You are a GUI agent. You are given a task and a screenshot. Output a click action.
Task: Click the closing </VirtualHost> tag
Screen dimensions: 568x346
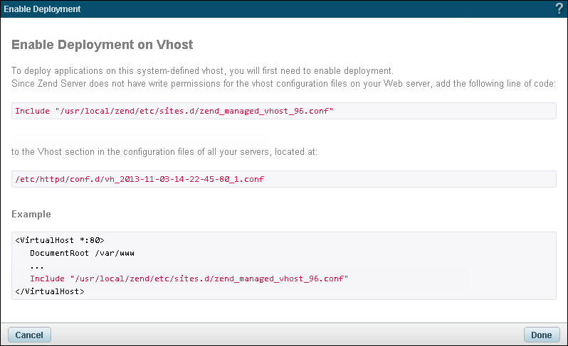point(50,291)
